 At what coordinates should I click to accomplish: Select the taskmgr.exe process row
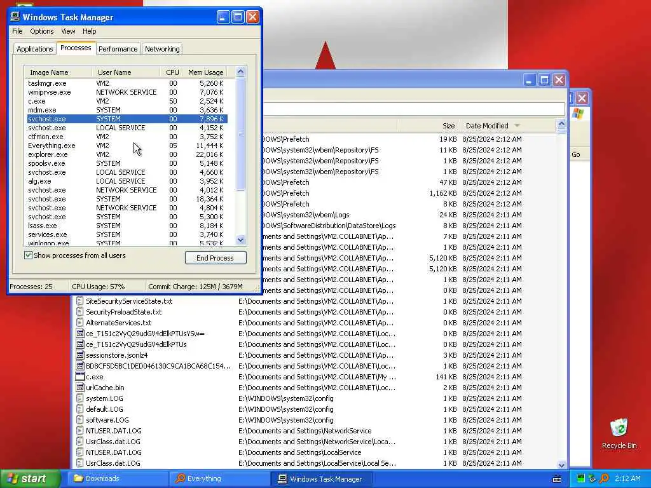click(x=127, y=83)
